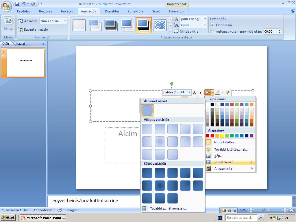Click the Keresés az asztalon search box
This screenshot has height=222, width=296.
pyautogui.click(x=241, y=218)
